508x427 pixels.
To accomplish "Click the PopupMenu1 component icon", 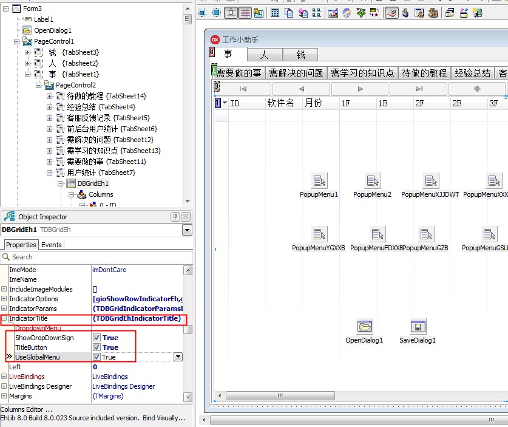I will [x=319, y=181].
